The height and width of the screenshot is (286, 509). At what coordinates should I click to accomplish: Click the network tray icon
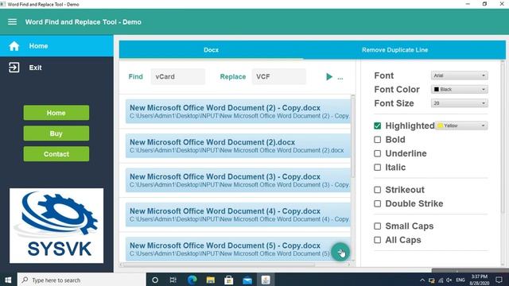(441, 280)
